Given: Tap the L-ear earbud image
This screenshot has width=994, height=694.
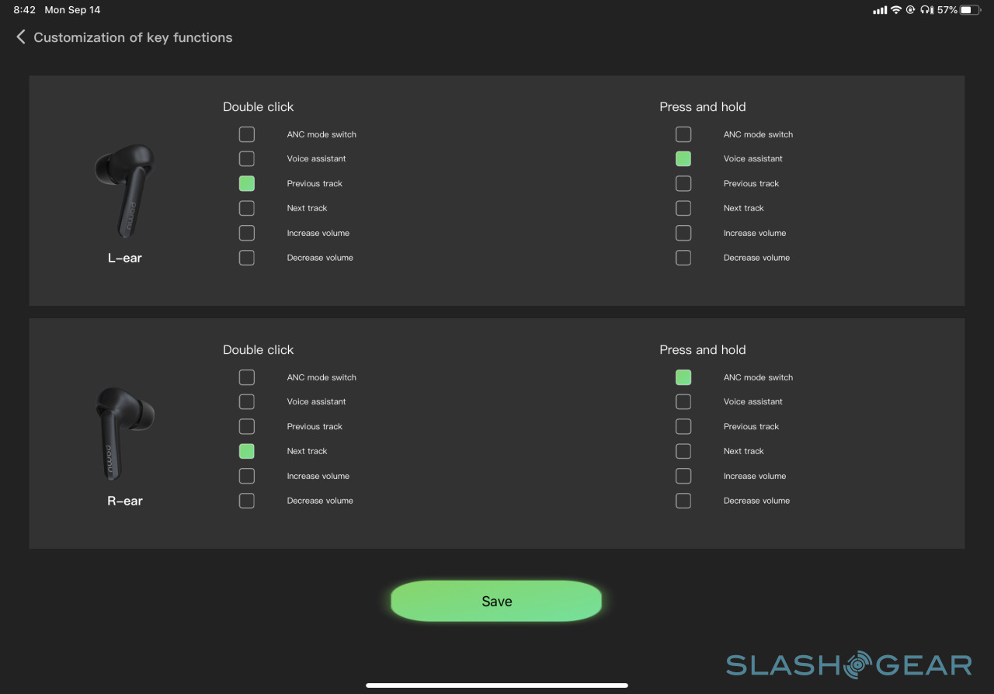Looking at the screenshot, I should tap(124, 190).
